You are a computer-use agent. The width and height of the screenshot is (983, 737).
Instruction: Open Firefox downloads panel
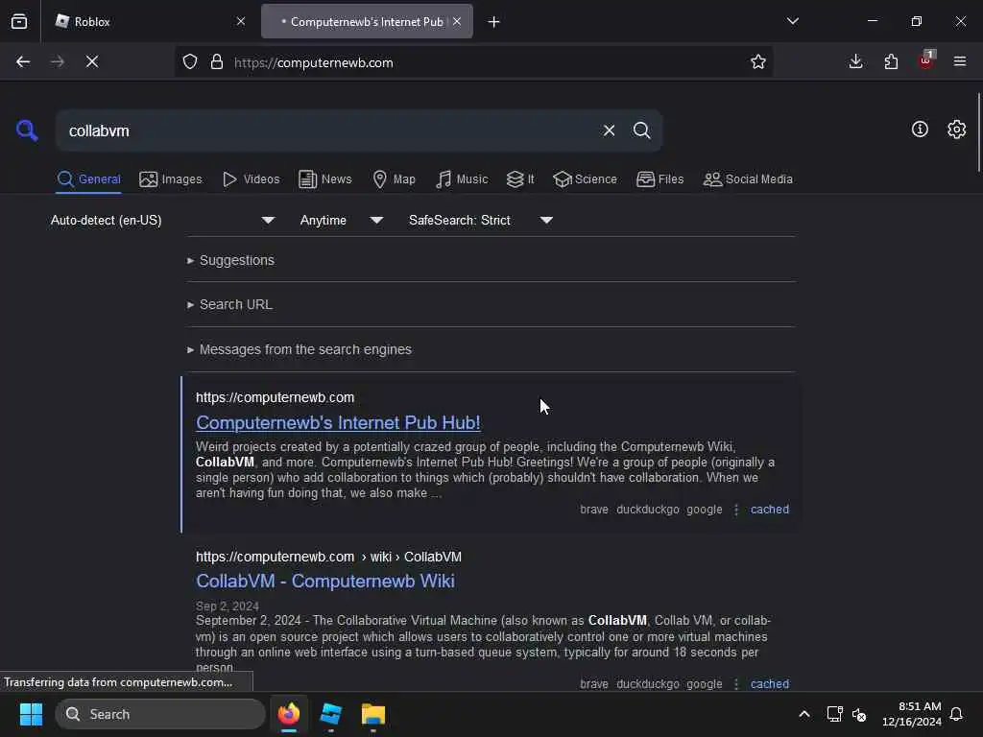coord(855,62)
